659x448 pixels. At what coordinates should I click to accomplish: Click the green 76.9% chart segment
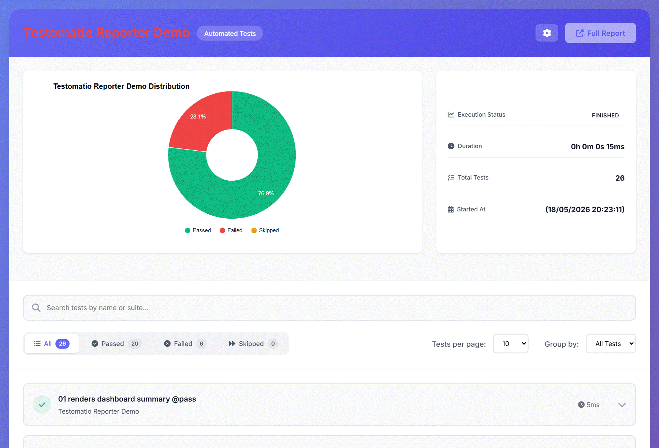click(266, 183)
